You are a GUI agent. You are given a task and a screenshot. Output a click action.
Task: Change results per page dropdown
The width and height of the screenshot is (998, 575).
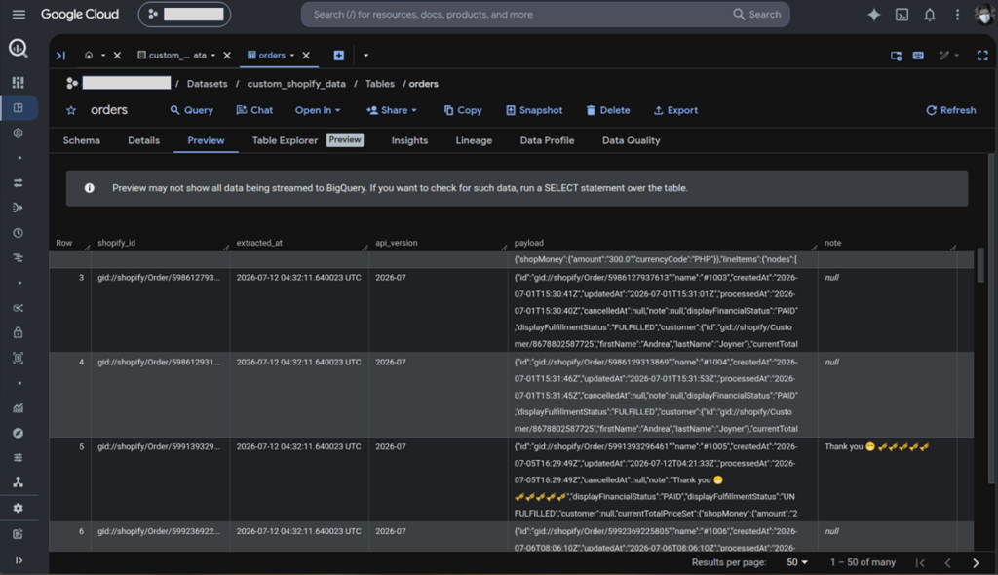797,563
